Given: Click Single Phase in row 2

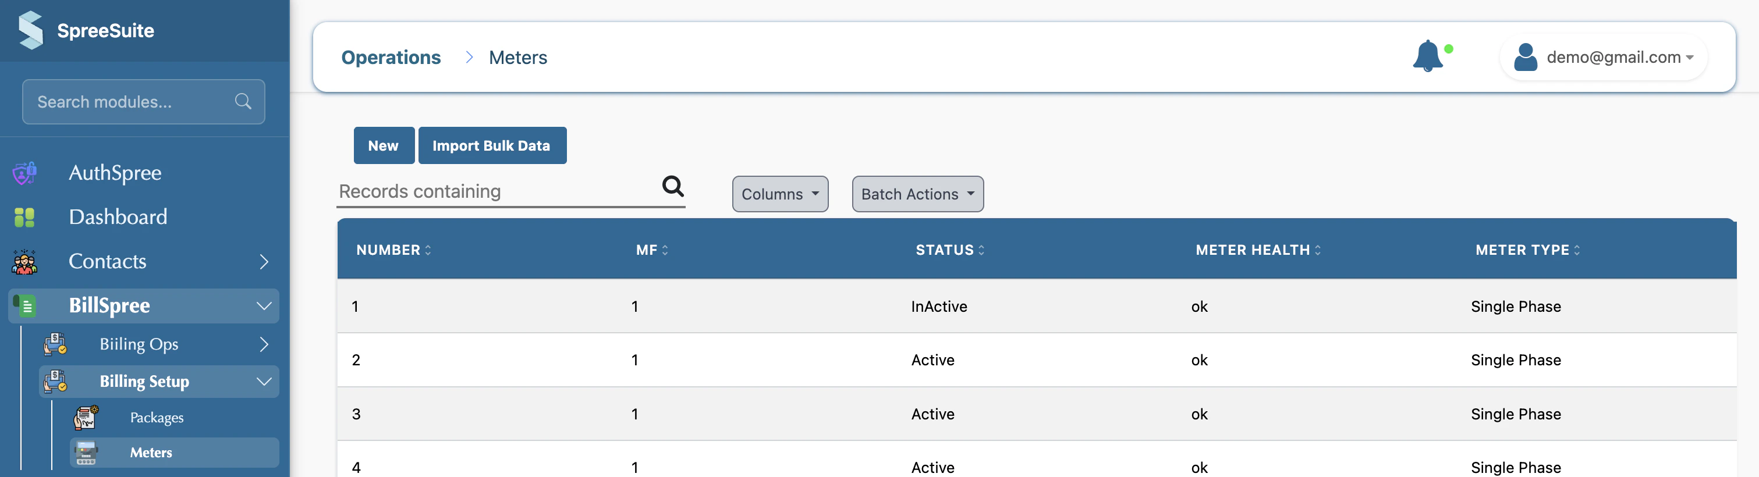Looking at the screenshot, I should coord(1515,359).
